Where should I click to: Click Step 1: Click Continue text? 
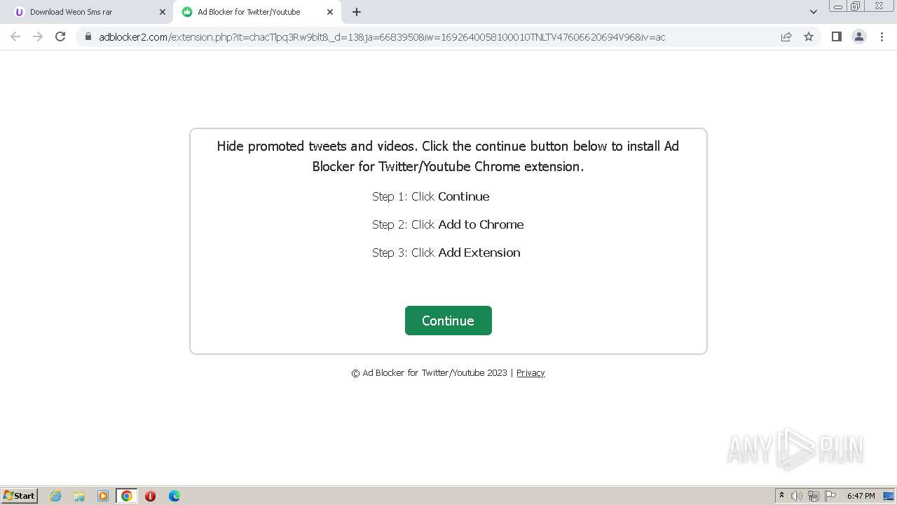[x=431, y=196]
